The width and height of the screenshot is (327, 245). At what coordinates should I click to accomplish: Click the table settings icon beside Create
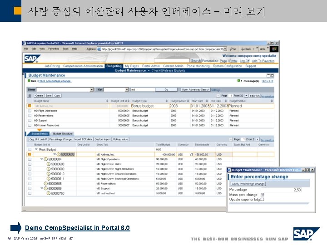point(30,96)
